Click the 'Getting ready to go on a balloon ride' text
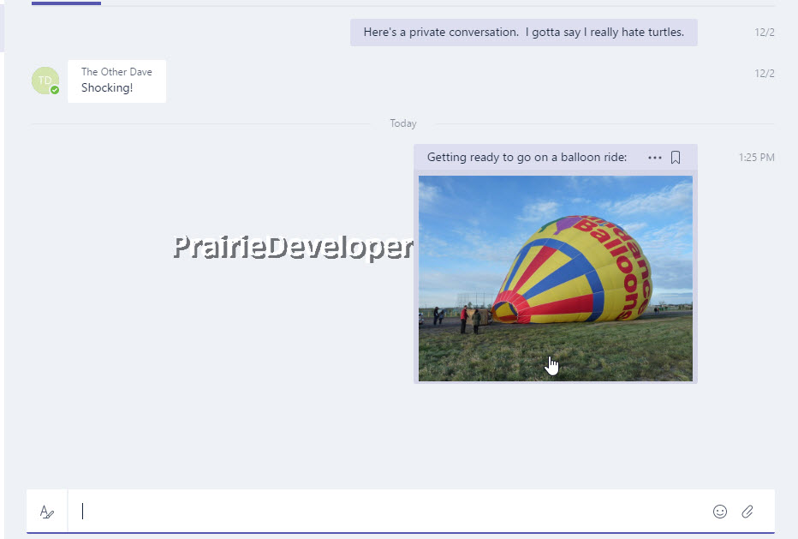This screenshot has height=539, width=798. pyautogui.click(x=527, y=157)
